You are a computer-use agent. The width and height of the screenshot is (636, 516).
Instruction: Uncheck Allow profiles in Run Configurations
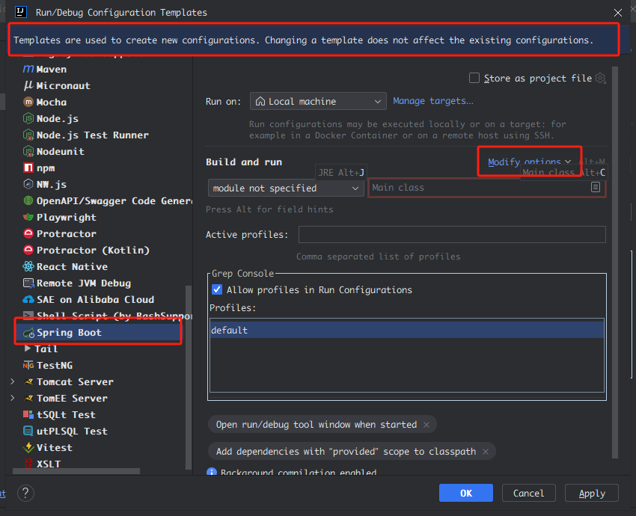[x=217, y=289]
